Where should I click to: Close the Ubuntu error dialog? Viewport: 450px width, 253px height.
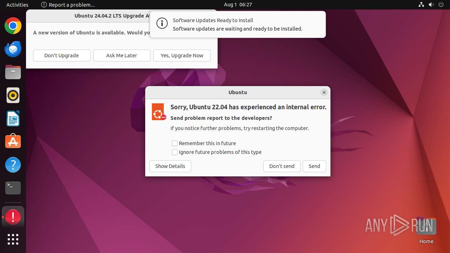coord(324,92)
